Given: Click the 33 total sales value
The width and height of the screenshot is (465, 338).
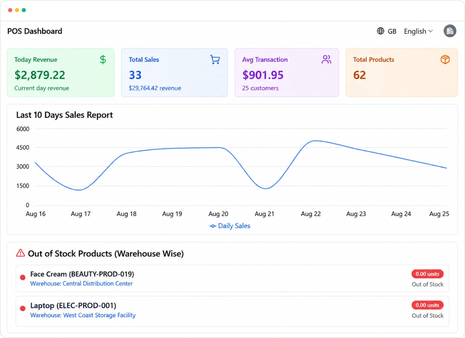Looking at the screenshot, I should [x=135, y=75].
